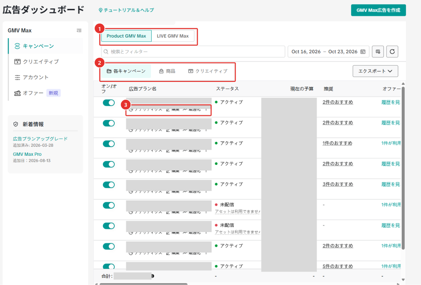The width and height of the screenshot is (421, 285).
Task: Click the 広告プラン名 column header
Action: pyautogui.click(x=143, y=89)
